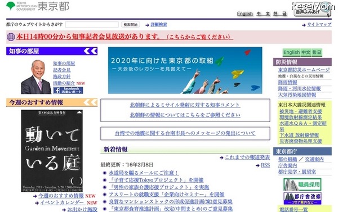Collapse 知事の部屋 with the double chevron

91,51
